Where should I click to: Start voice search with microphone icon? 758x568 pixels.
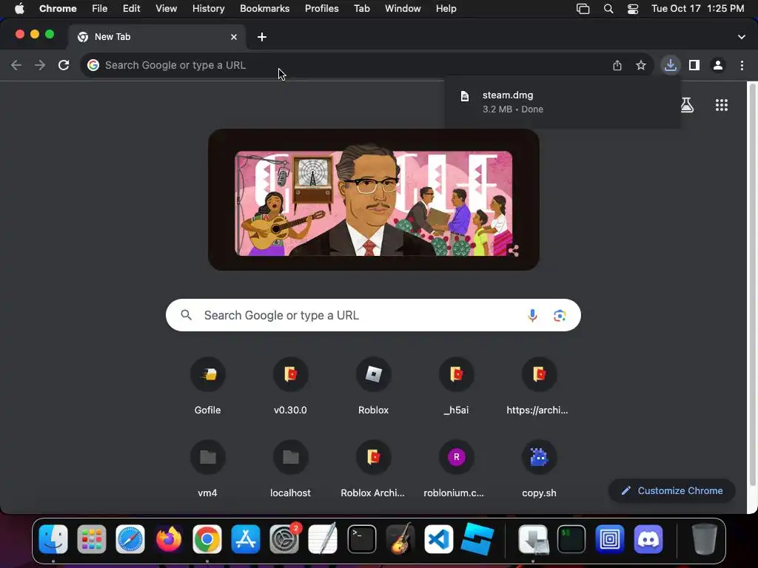(531, 315)
